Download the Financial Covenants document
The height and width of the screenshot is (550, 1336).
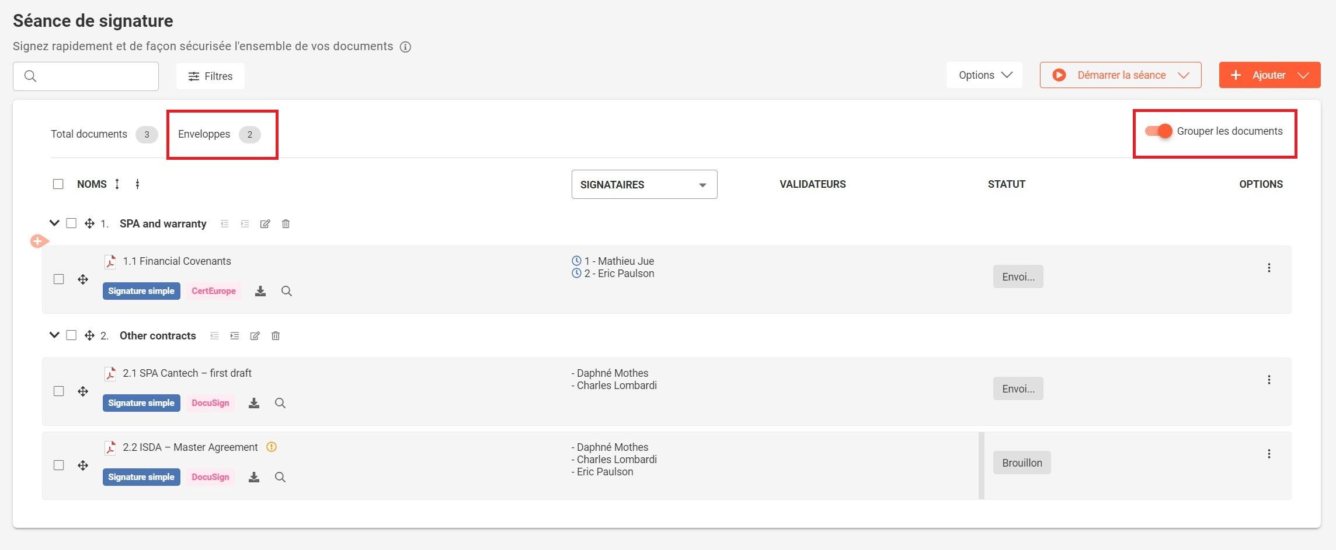tap(260, 291)
